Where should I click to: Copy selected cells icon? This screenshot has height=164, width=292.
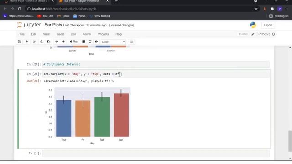coord(42,41)
